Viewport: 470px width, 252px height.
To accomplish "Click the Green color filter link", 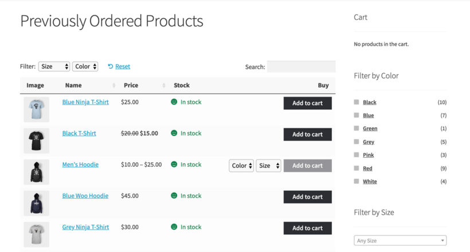I will [370, 129].
